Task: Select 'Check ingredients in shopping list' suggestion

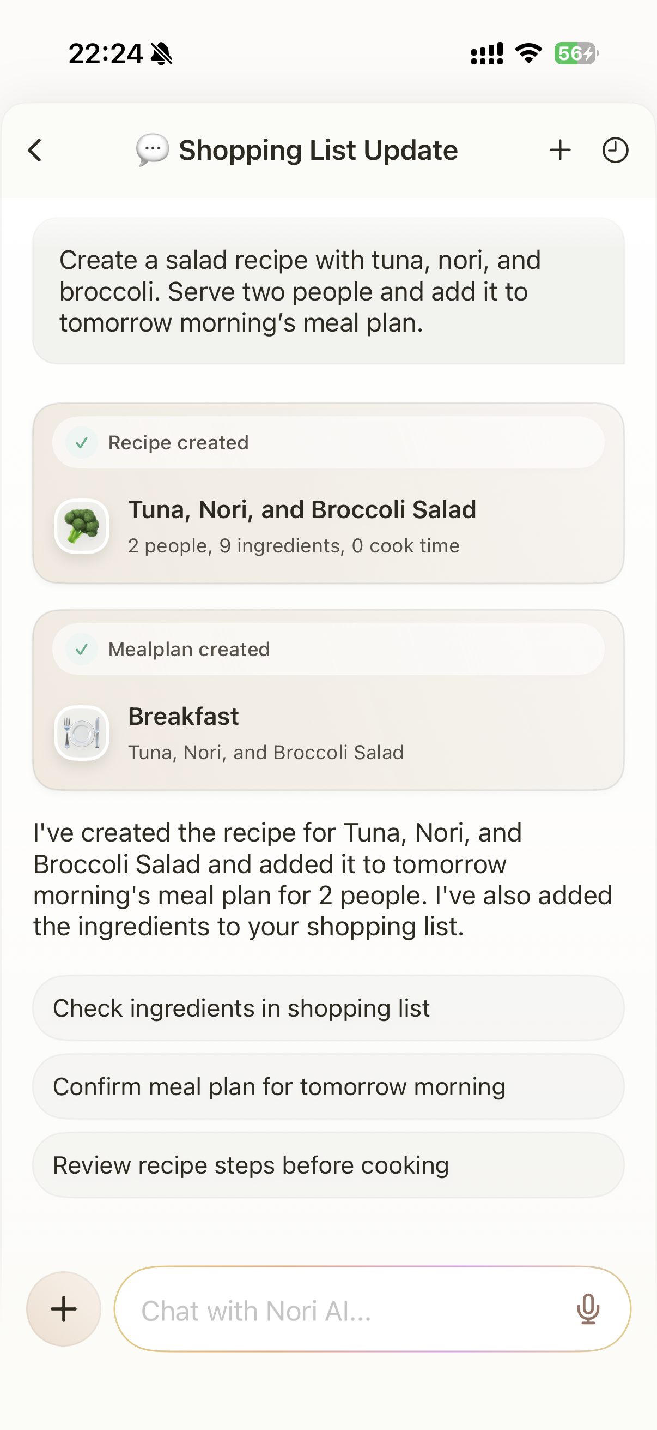Action: (328, 1008)
